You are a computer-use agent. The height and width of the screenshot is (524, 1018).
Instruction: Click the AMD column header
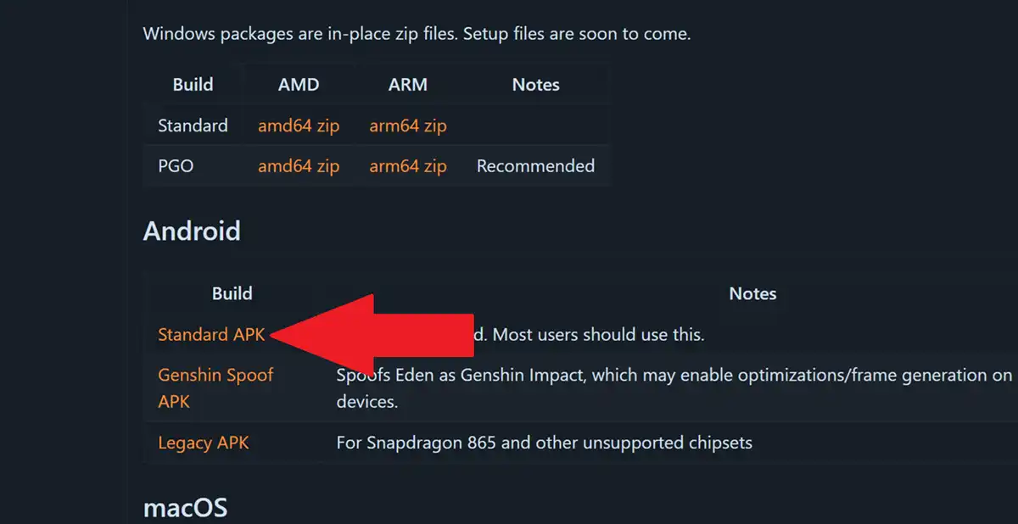[299, 84]
